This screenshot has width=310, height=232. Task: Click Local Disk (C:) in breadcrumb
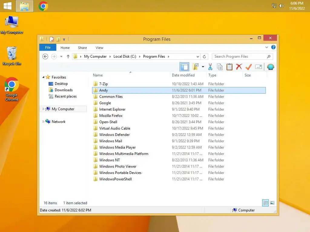(125, 56)
